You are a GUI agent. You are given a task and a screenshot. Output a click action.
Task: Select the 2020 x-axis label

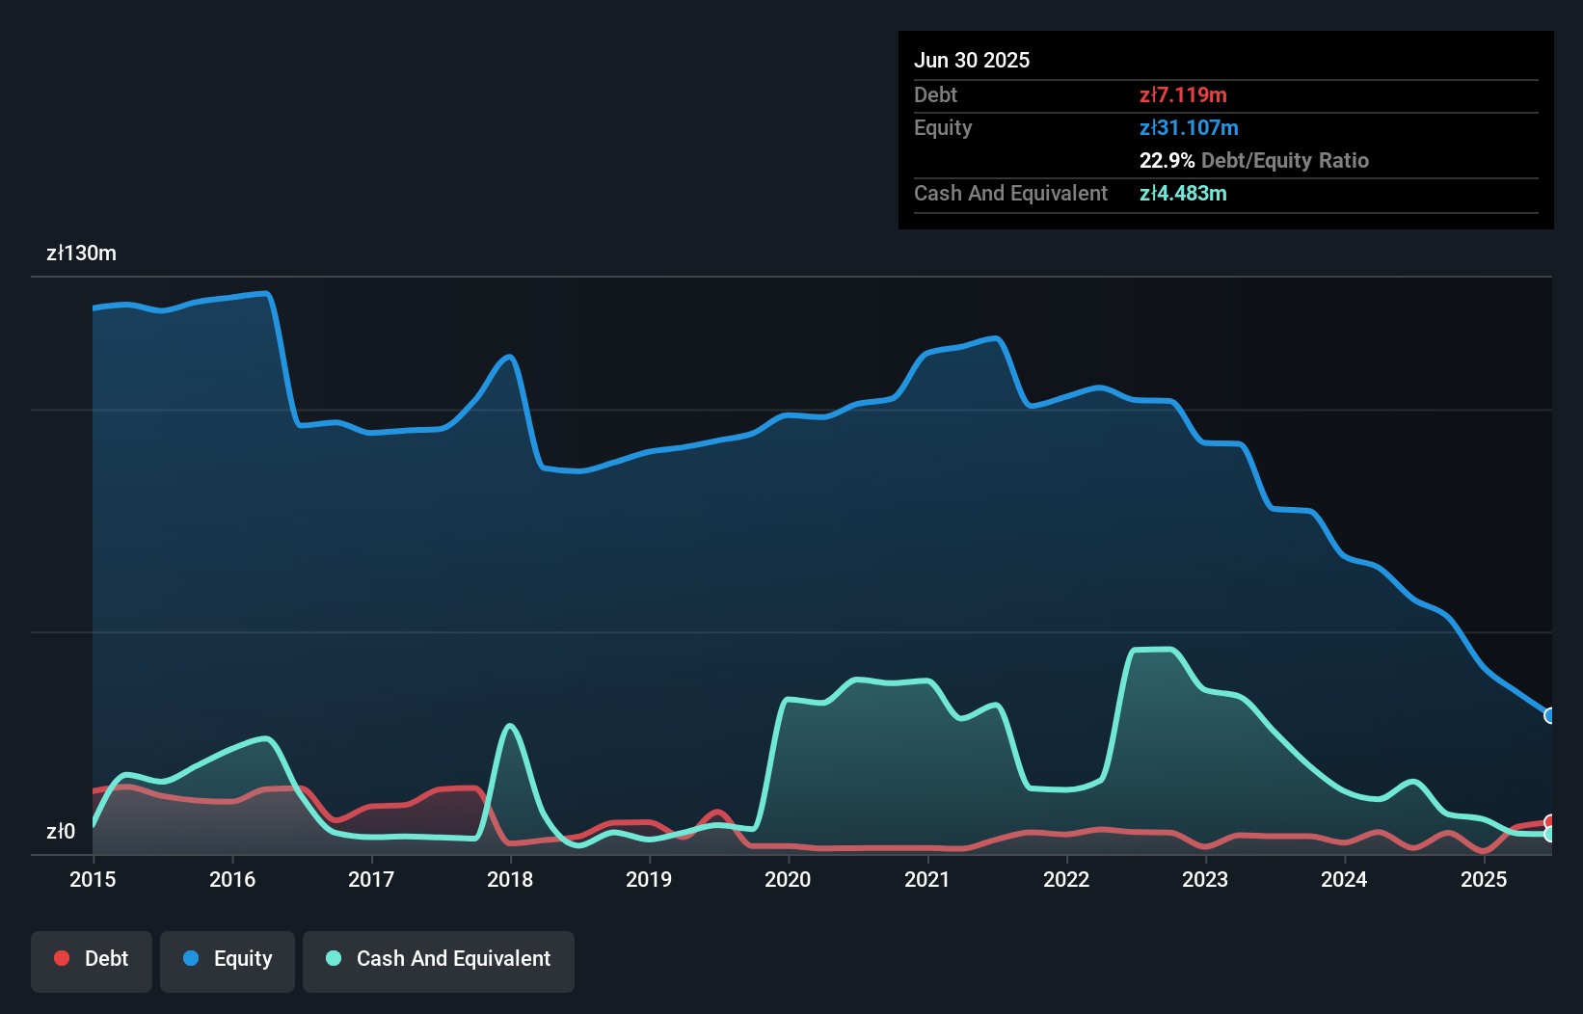coord(788,879)
